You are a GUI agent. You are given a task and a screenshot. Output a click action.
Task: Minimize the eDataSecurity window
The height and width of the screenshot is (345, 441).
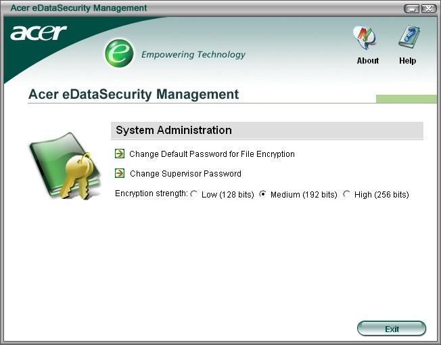412,9
